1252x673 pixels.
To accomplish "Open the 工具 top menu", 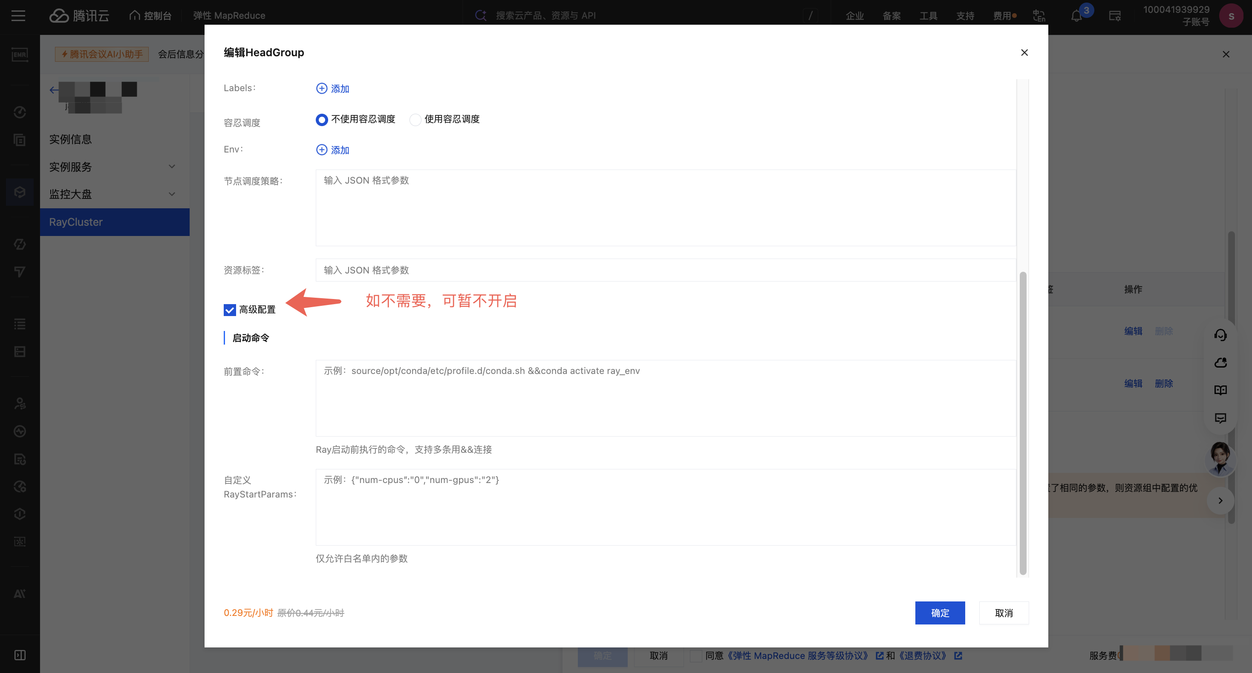I will [x=928, y=16].
